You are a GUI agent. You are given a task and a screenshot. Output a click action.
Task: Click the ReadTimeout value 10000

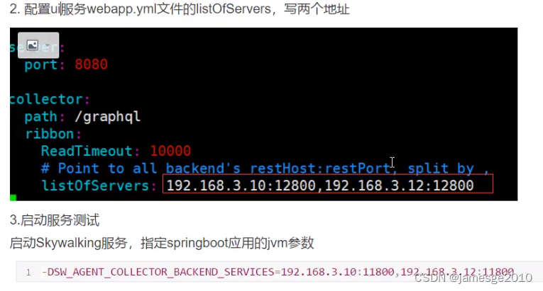click(x=170, y=151)
